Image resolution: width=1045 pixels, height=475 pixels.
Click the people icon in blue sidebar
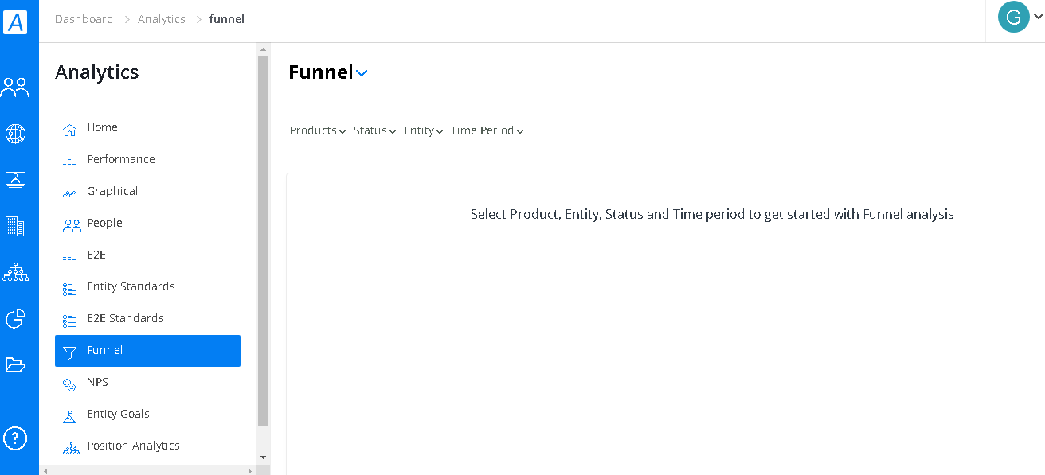tap(14, 88)
